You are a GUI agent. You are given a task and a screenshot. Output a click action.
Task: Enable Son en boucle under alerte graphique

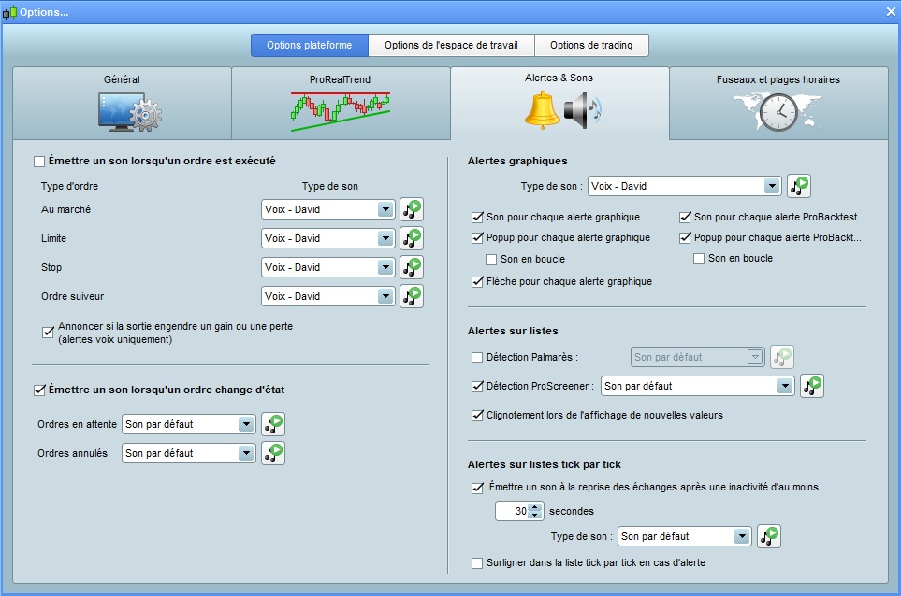coord(491,260)
